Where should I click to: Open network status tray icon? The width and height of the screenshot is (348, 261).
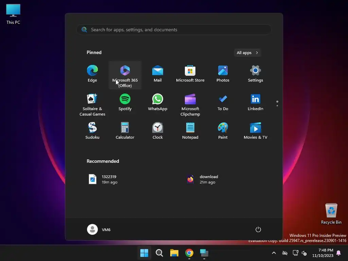[x=295, y=253]
